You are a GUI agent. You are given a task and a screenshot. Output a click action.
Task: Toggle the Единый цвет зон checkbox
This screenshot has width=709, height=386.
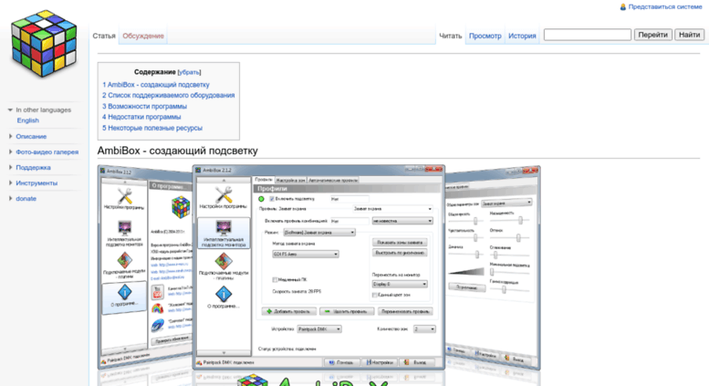pos(374,295)
